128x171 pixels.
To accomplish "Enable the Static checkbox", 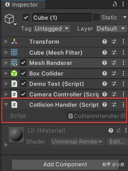I will click(x=96, y=17).
